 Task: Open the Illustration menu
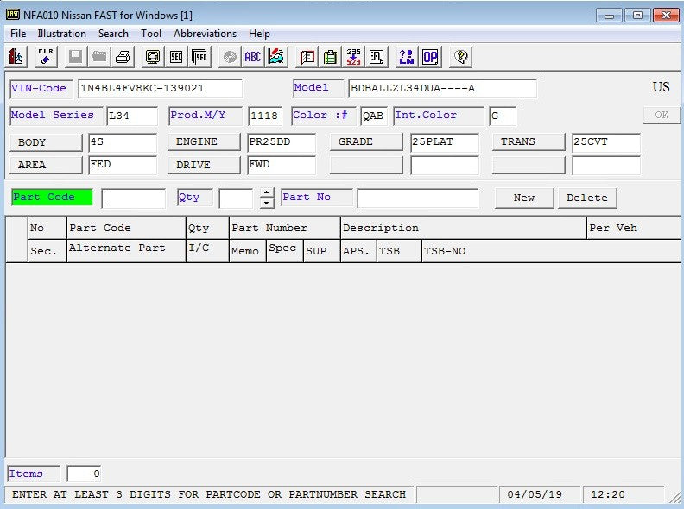(61, 34)
